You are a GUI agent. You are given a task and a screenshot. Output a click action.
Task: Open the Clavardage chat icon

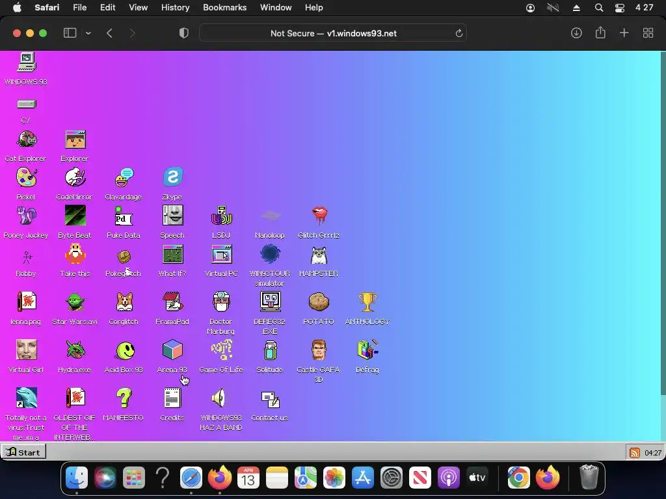[124, 178]
